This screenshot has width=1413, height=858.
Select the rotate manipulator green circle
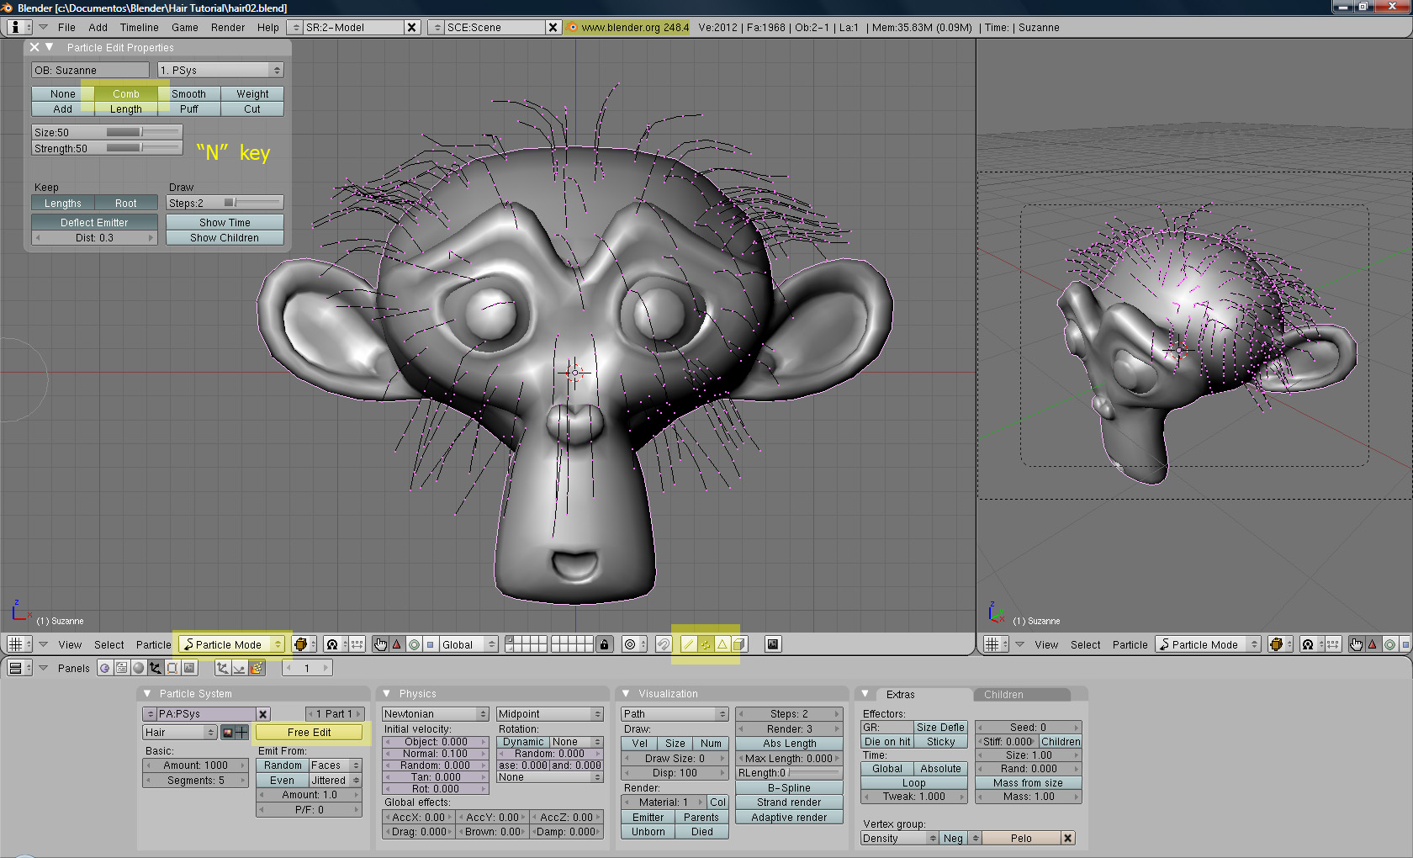tap(414, 644)
